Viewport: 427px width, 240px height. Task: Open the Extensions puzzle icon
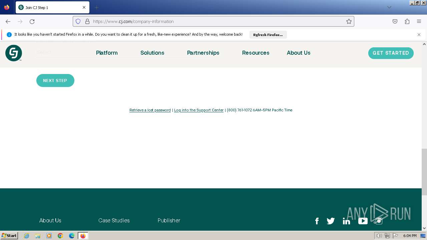click(x=407, y=21)
